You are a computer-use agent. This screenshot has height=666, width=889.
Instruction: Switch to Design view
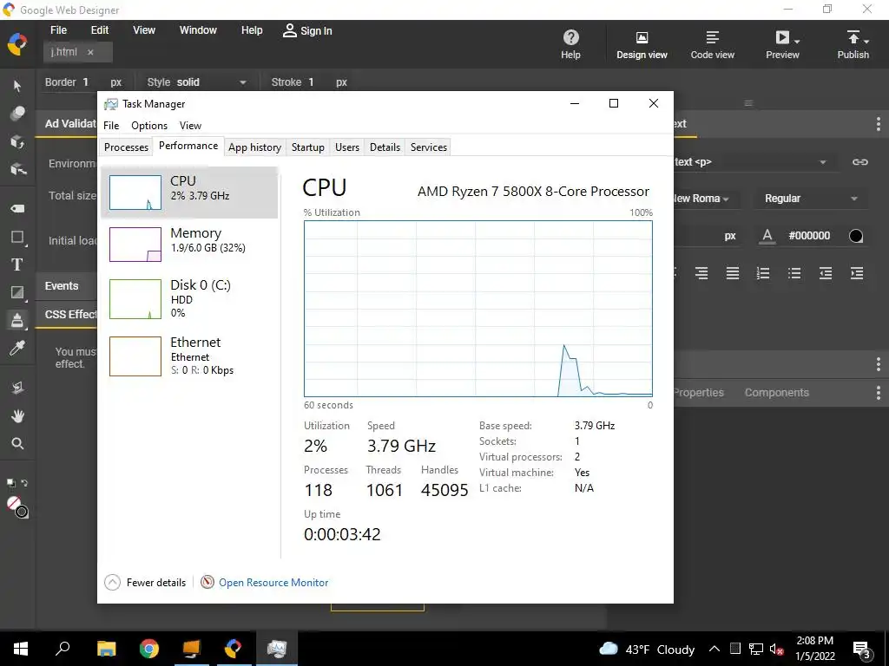point(642,44)
